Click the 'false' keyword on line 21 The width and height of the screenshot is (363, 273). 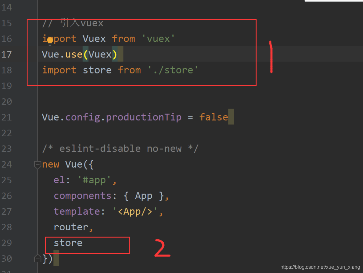pos(214,117)
